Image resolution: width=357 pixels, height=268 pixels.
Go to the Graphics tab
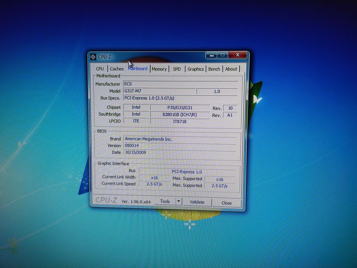[x=196, y=69]
